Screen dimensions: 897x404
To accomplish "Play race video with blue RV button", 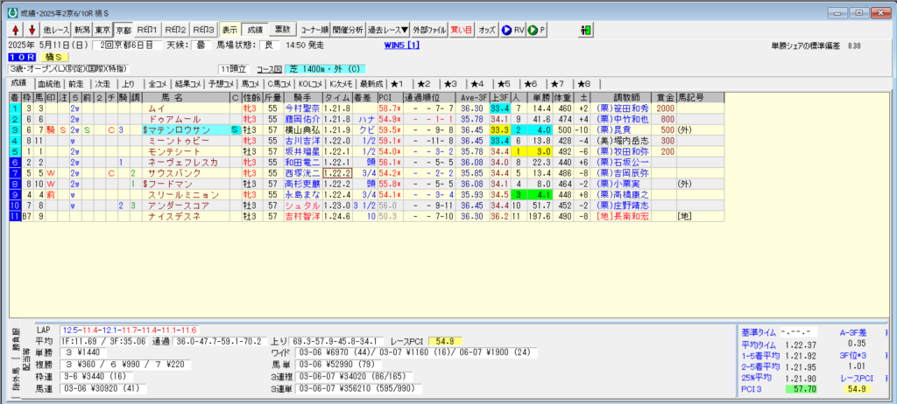I will pos(513,30).
